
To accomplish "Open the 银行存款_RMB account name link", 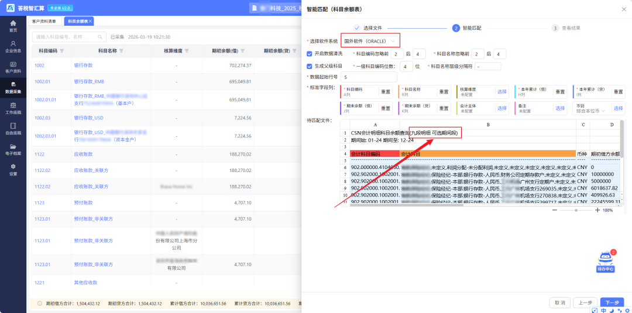I will tap(89, 81).
